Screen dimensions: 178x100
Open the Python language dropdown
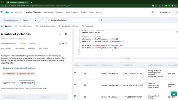29,20
